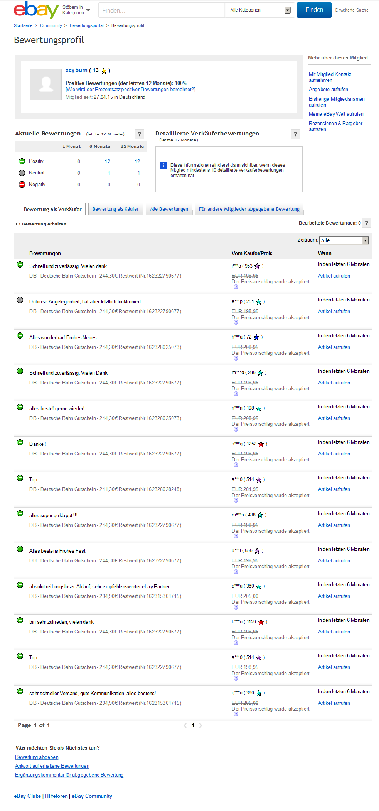This screenshot has width=379, height=811.
Task: Click in the Finden search field
Action: tap(162, 10)
